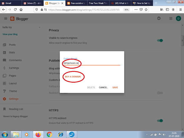Image resolution: width=184 pixels, height=138 pixels.
Task: Open Comments in Blogger sidebar
Action: 15,60
